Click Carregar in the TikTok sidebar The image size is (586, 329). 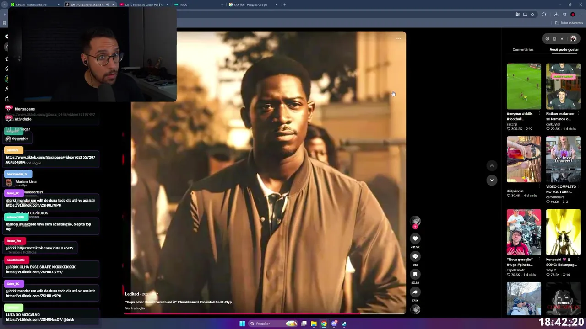[x=22, y=129]
